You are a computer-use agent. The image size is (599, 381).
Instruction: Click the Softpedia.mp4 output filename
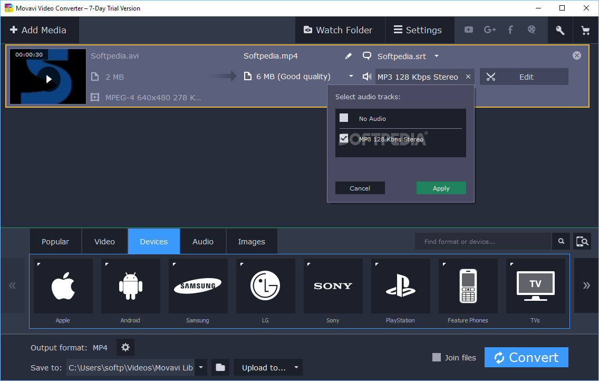pyautogui.click(x=270, y=56)
